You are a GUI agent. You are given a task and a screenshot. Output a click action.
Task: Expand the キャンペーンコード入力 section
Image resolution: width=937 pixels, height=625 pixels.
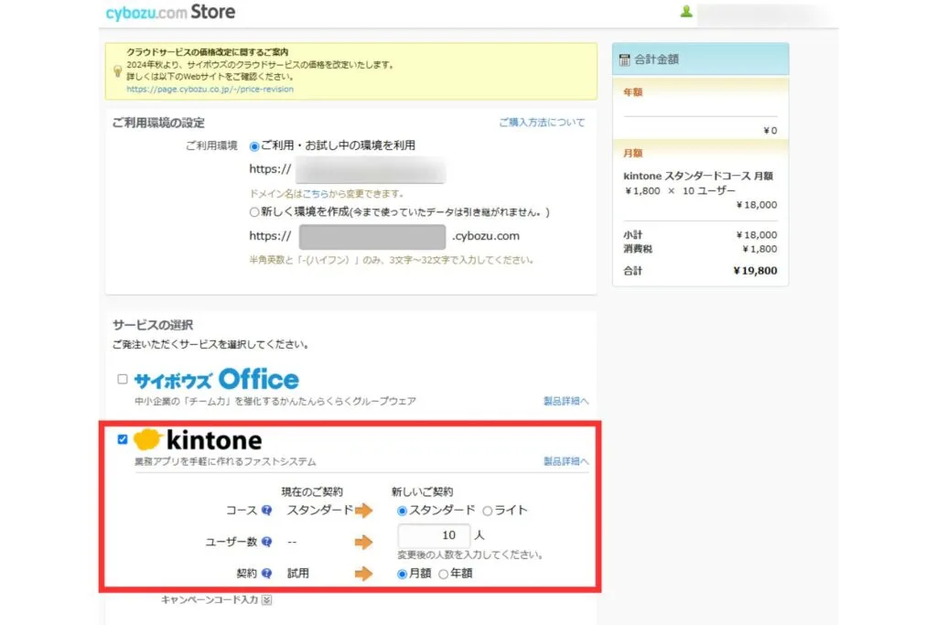(x=266, y=600)
